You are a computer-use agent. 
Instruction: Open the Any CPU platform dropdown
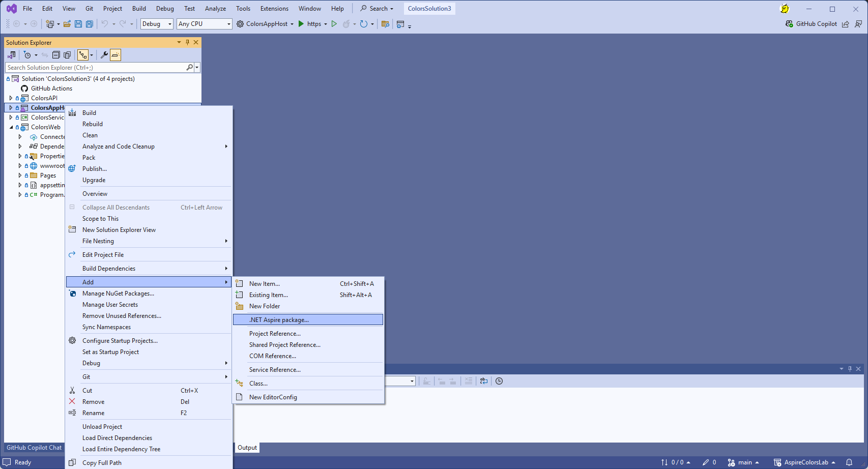pos(204,24)
